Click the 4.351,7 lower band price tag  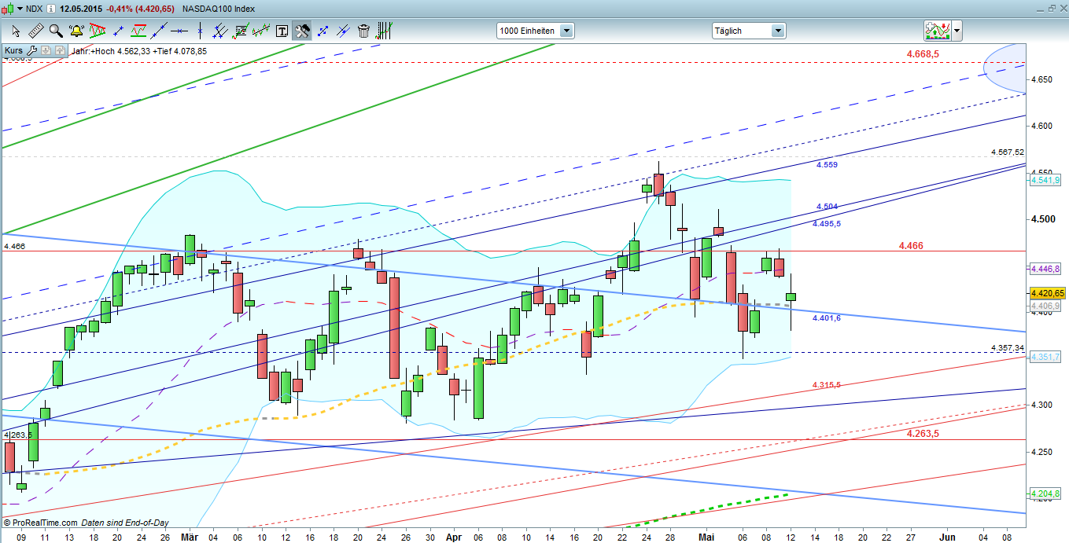[1045, 356]
